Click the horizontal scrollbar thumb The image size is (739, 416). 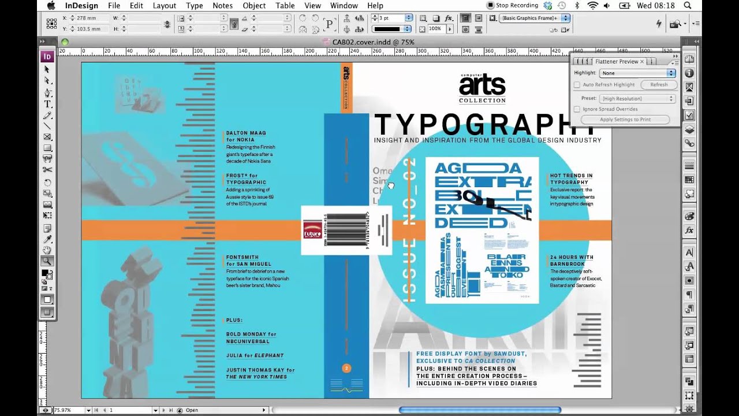pos(480,410)
